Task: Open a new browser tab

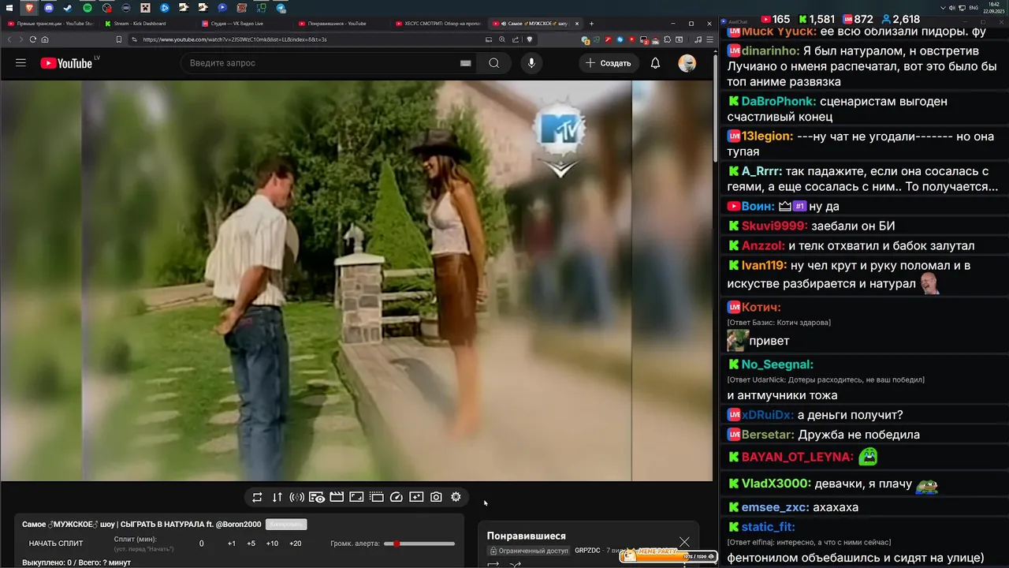Action: click(x=591, y=24)
